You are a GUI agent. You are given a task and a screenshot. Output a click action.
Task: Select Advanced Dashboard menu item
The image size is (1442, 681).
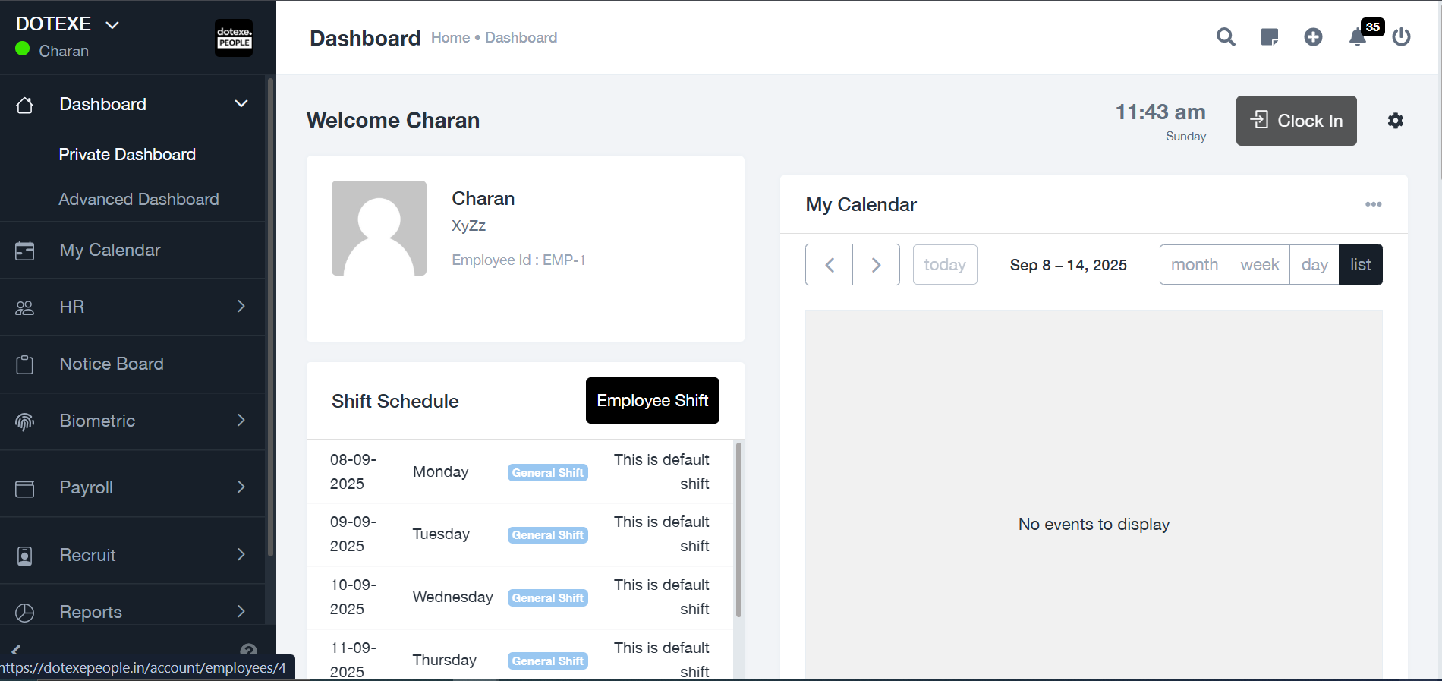tap(139, 200)
